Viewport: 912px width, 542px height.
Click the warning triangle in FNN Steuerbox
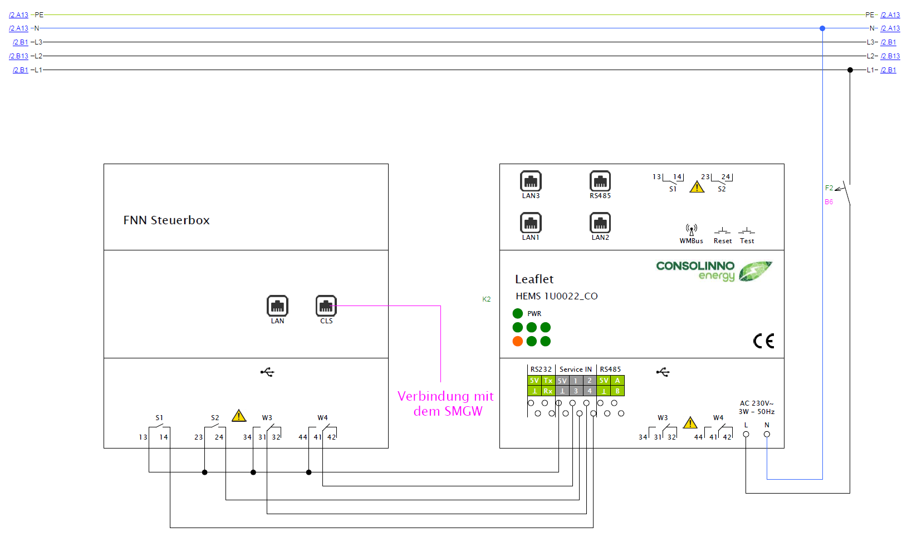click(239, 416)
